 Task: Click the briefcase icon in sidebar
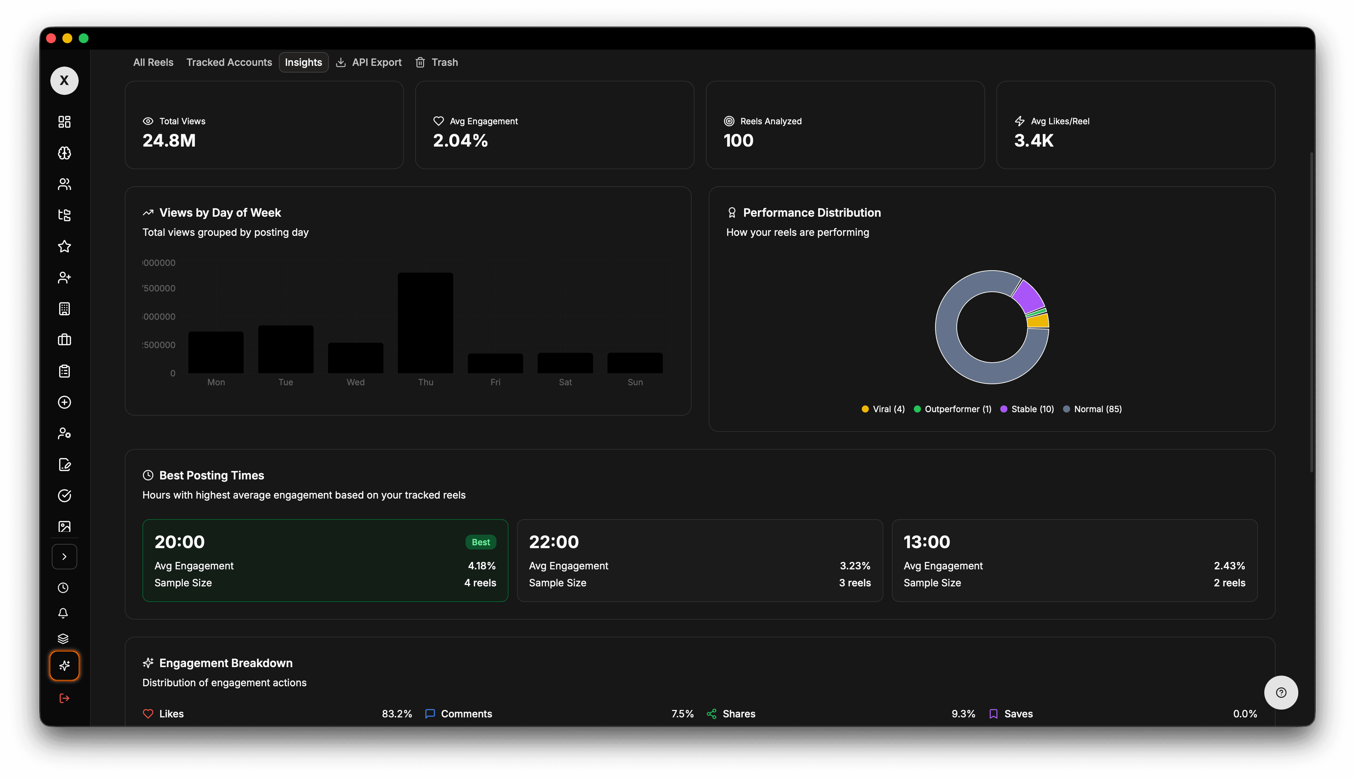coord(64,340)
